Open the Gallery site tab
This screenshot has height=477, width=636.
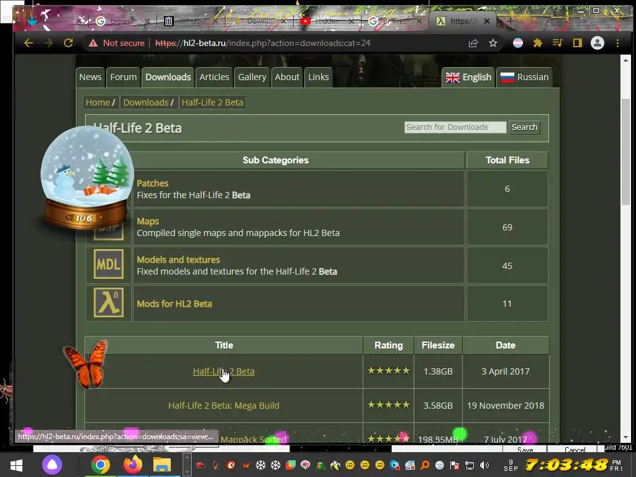tap(252, 77)
